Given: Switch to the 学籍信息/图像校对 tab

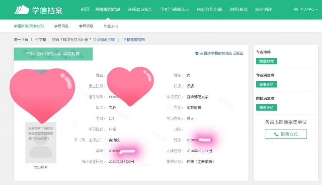Looking at the screenshot, I should [30, 26].
